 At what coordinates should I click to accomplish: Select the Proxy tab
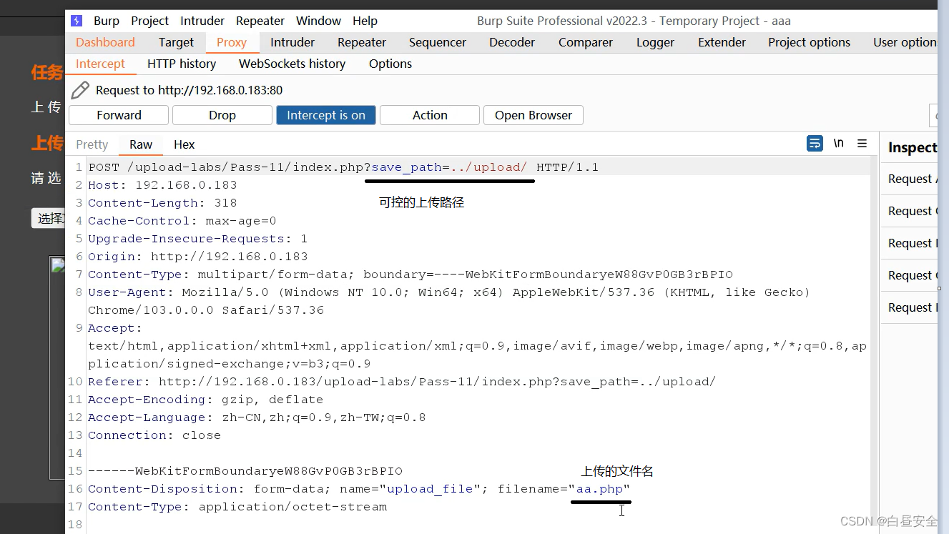232,42
